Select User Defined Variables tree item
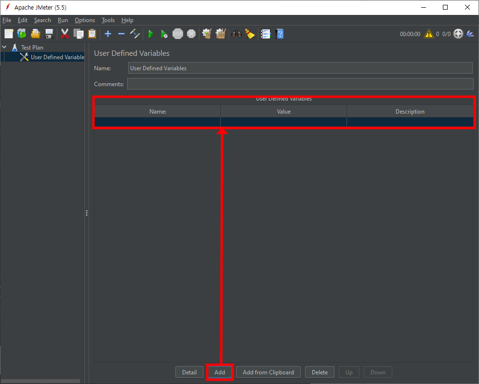 click(57, 57)
